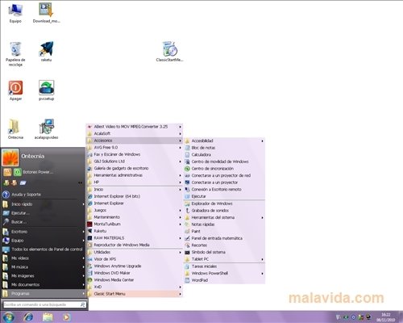Open Galería de gadgets de escritorio
The width and height of the screenshot is (403, 323).
click(135, 168)
